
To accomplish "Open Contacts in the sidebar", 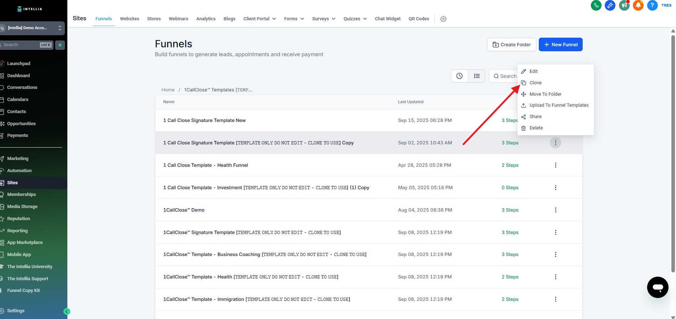I will [x=16, y=112].
